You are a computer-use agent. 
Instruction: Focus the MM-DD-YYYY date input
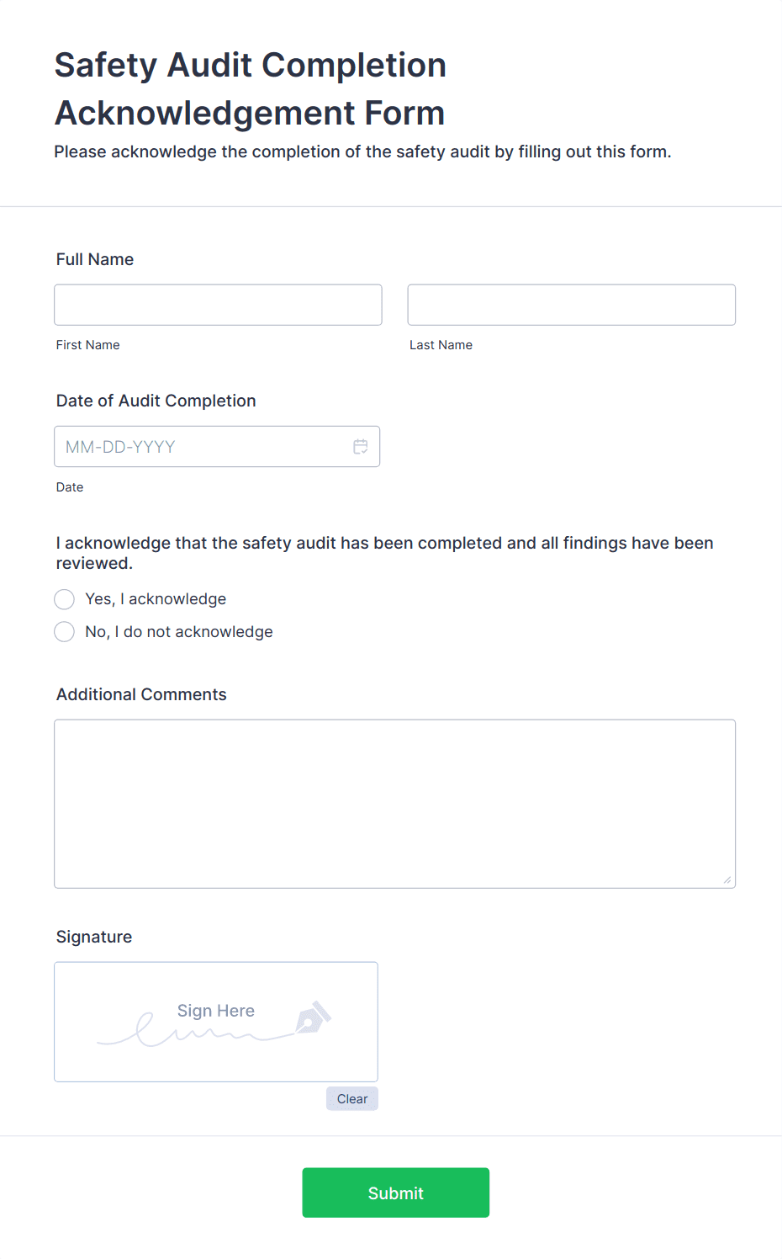click(193, 447)
